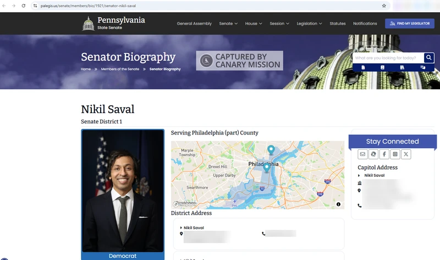Open the Session dropdown menu

point(279,24)
